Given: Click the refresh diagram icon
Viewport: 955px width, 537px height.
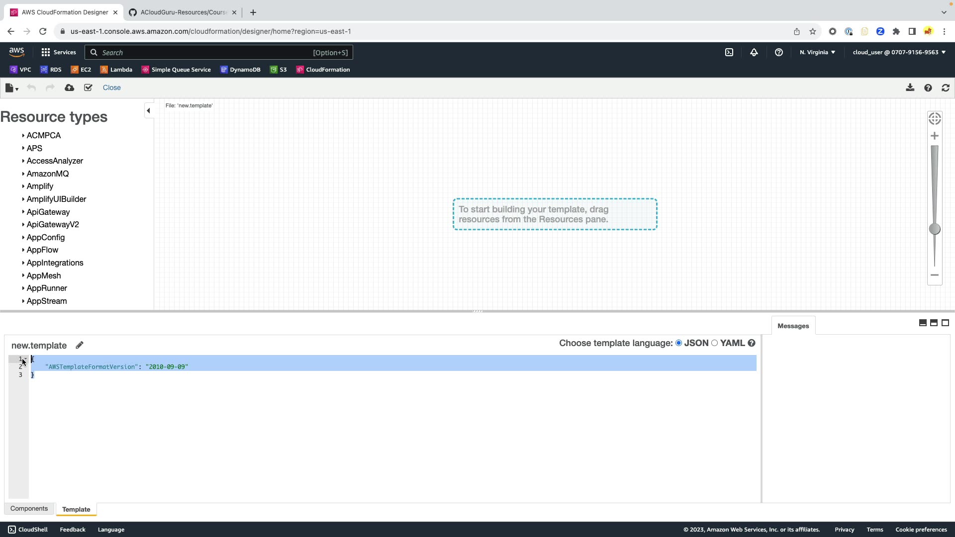Looking at the screenshot, I should tap(946, 88).
